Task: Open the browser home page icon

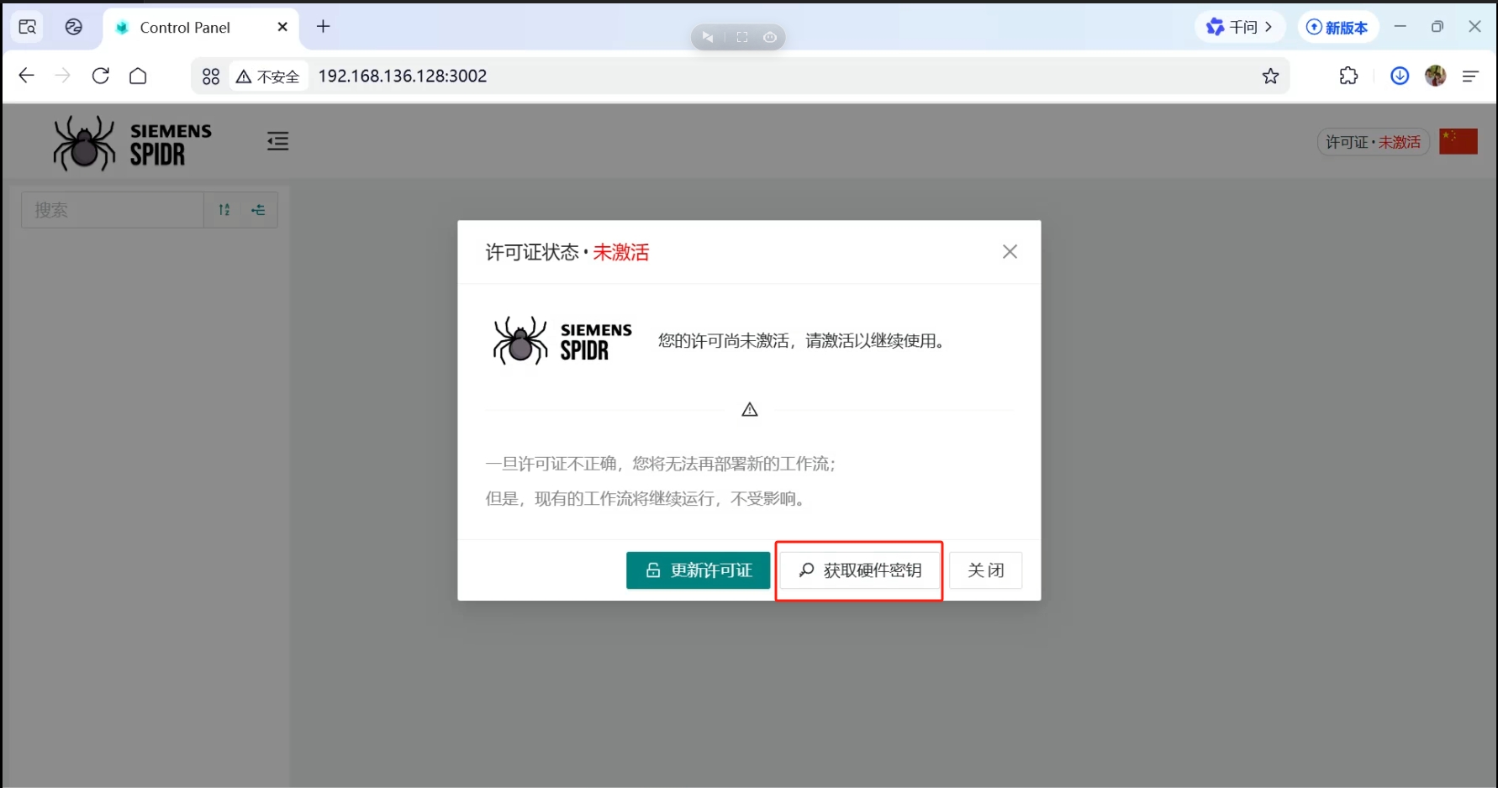Action: 138,76
